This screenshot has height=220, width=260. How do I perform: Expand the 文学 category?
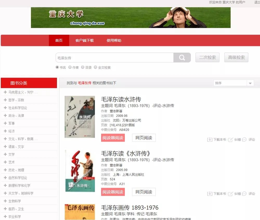pos(5,154)
